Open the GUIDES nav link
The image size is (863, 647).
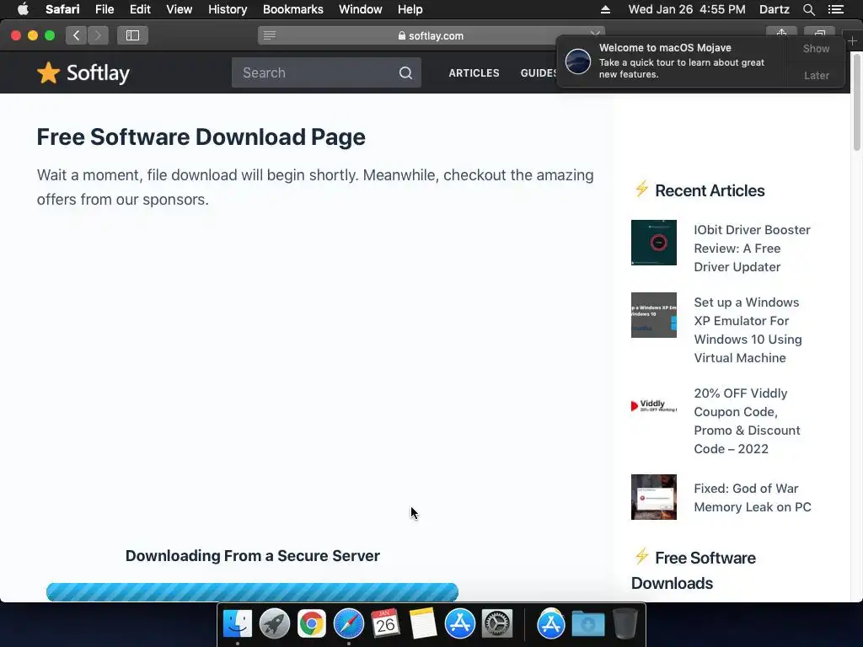coord(539,72)
